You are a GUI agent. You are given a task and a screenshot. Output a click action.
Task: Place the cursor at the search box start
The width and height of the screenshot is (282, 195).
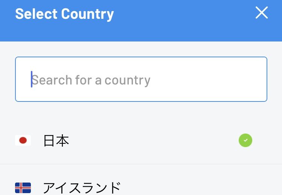click(32, 79)
